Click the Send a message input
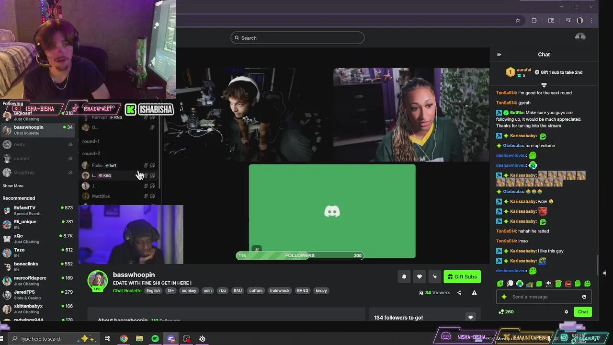 [x=544, y=297]
